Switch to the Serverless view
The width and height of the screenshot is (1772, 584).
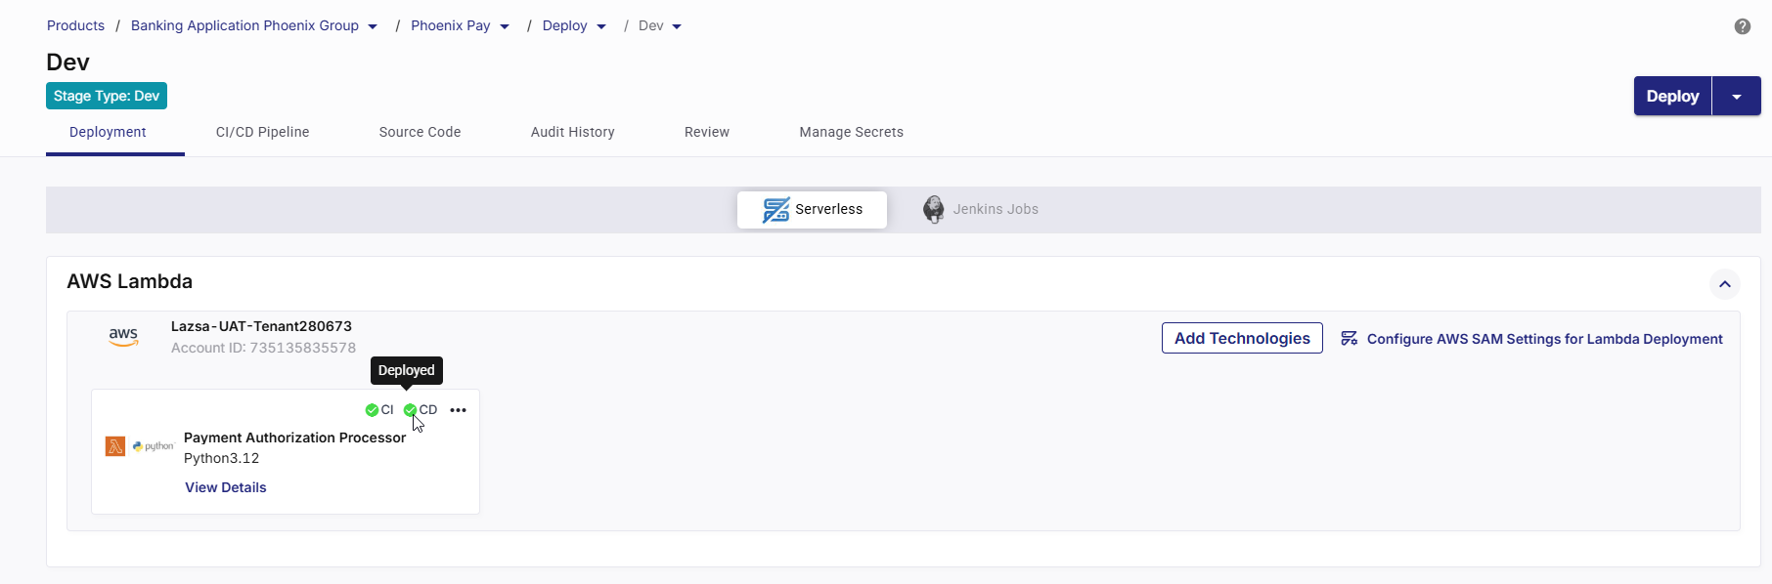point(812,209)
